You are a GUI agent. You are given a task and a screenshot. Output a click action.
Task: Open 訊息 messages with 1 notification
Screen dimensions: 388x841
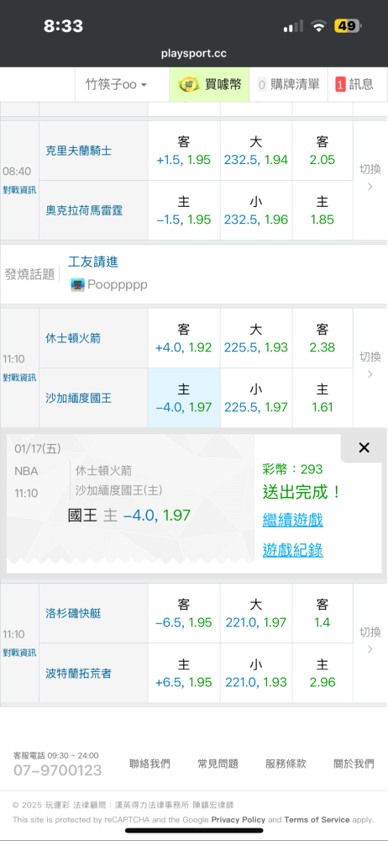354,84
